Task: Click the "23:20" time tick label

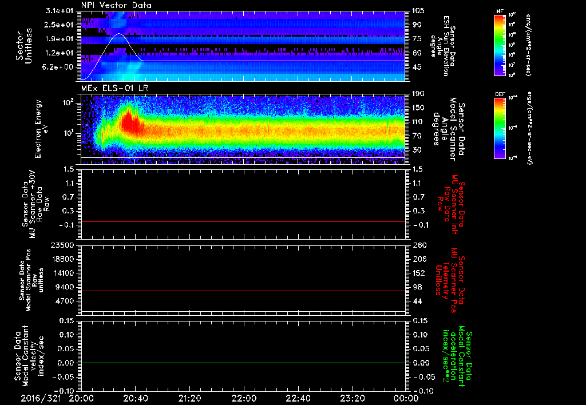Action: coord(353,398)
